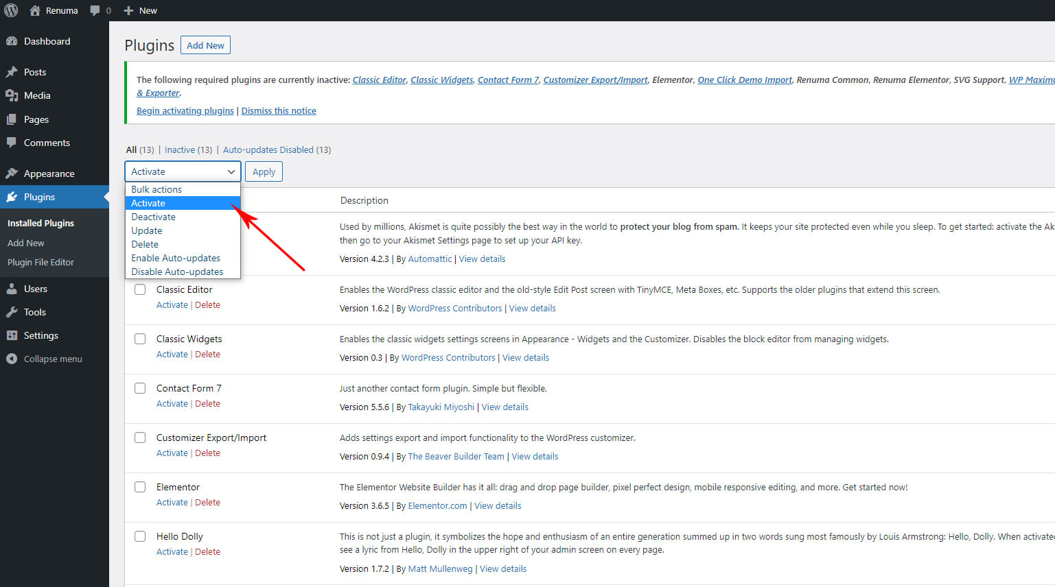Screen dimensions: 1055x587
Task: Open the Automattic author link
Action: point(430,259)
